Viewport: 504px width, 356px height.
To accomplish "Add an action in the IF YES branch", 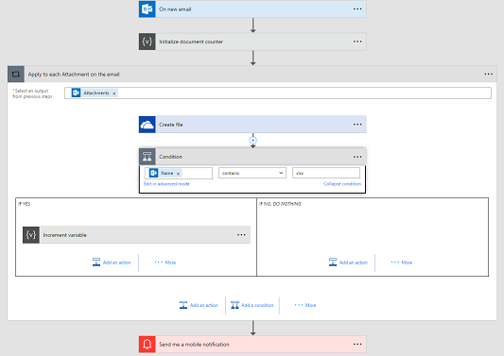I will click(112, 263).
